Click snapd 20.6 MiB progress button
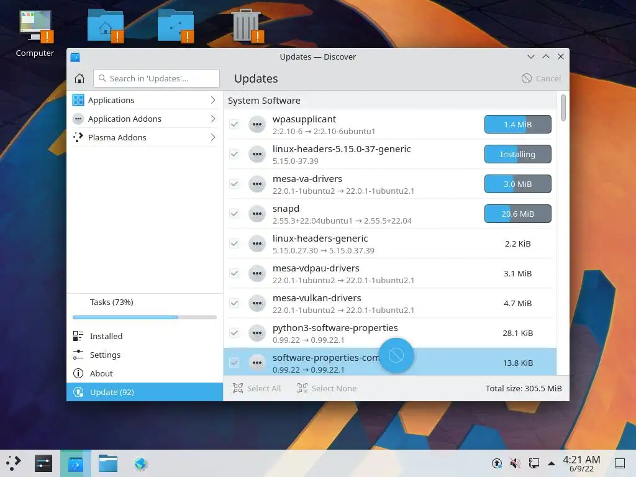Image resolution: width=636 pixels, height=477 pixels. (x=517, y=214)
